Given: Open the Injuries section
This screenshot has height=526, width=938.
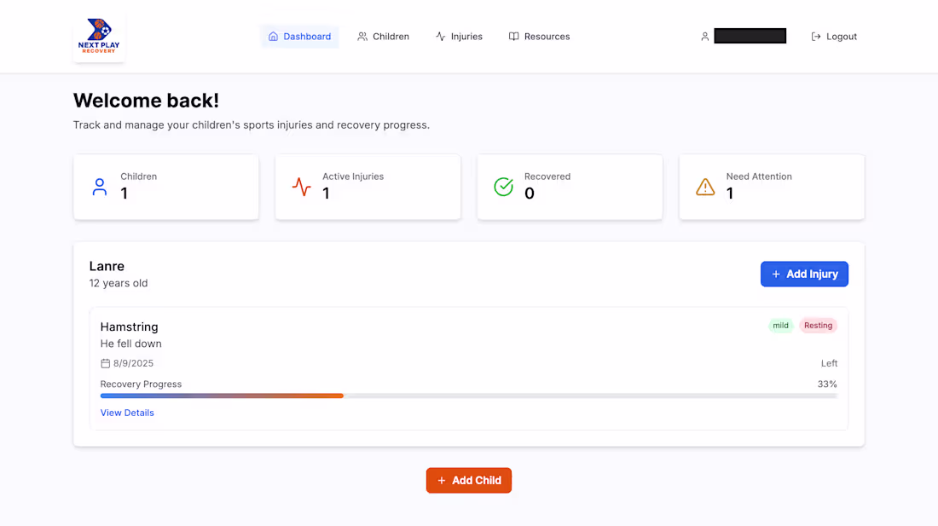Looking at the screenshot, I should [x=459, y=37].
